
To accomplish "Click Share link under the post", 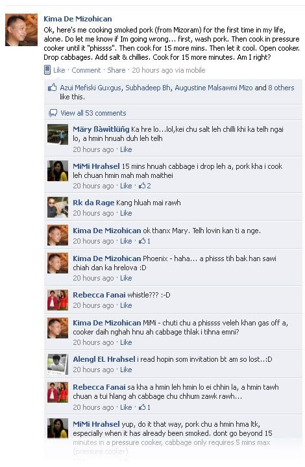I will [x=116, y=70].
